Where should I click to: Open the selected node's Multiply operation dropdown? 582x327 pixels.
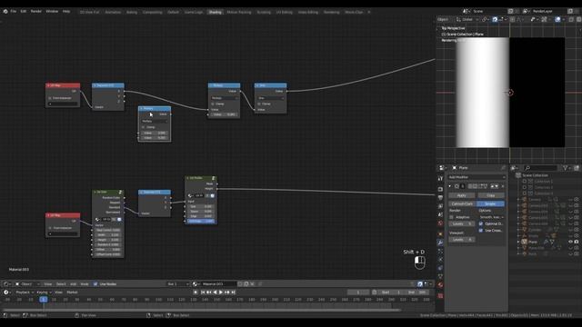pyautogui.click(x=155, y=121)
